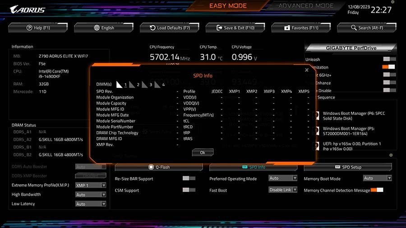The width and height of the screenshot is (406, 228).
Task: Select DIMM 4 in SPD Info
Action: pyautogui.click(x=160, y=85)
